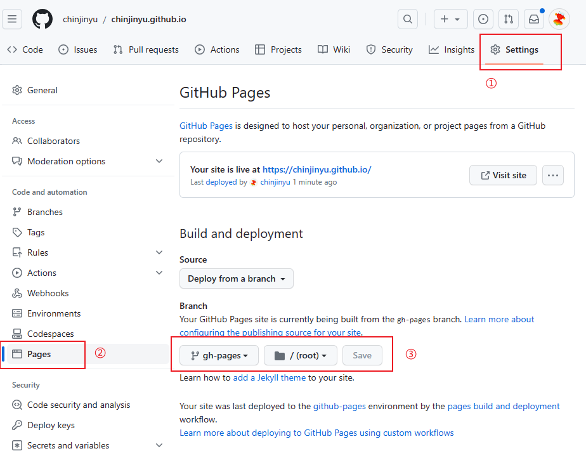
Task: Open the create new plus menu
Action: (450, 18)
